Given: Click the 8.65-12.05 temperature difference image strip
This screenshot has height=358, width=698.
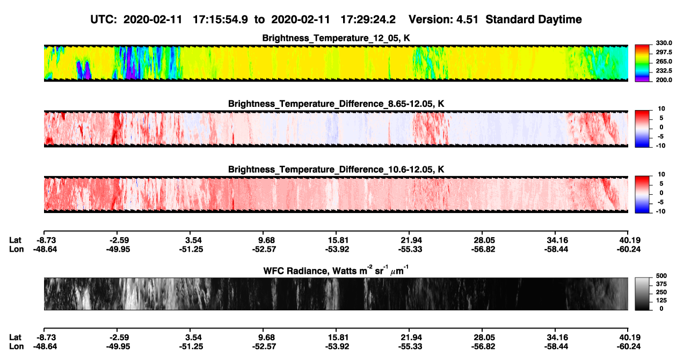Looking at the screenshot, I should point(336,129).
